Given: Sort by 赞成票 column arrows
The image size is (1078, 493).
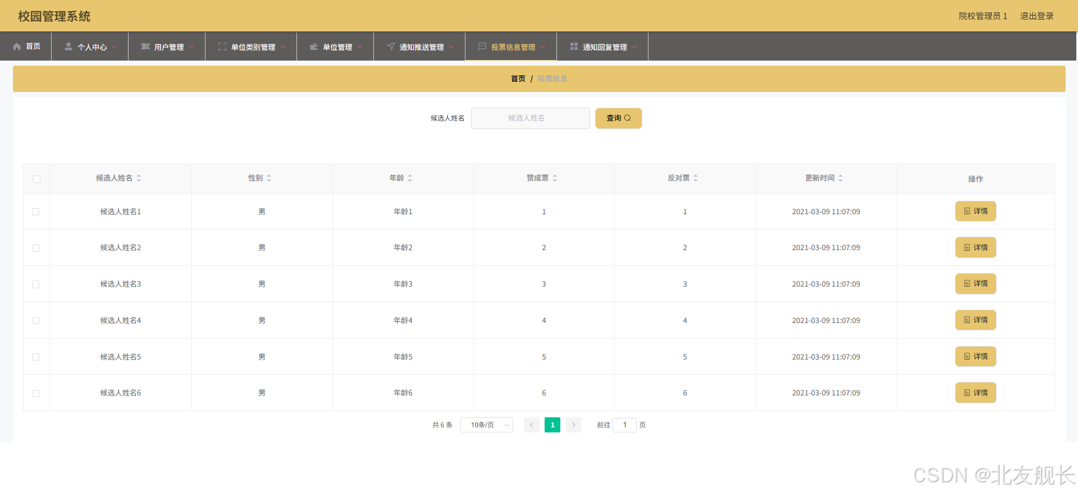Looking at the screenshot, I should [x=555, y=178].
